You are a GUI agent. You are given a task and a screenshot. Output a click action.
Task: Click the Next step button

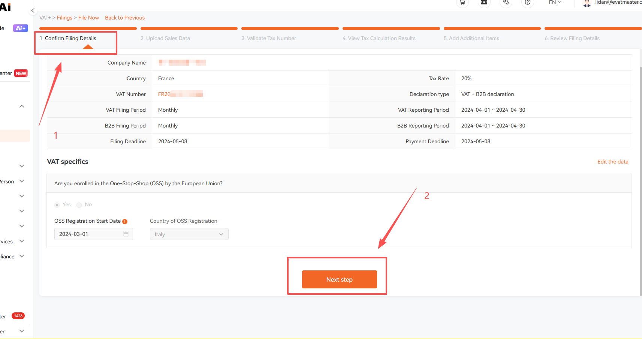(x=340, y=279)
